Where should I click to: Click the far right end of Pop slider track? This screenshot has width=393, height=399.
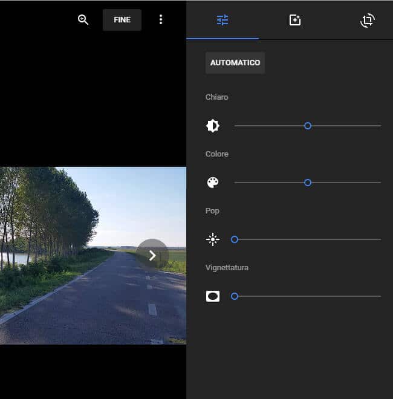point(379,239)
